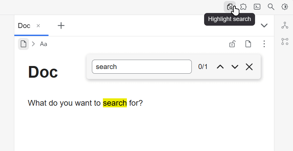
Task: Click the Aa text breadcrumb item
Action: pos(44,44)
